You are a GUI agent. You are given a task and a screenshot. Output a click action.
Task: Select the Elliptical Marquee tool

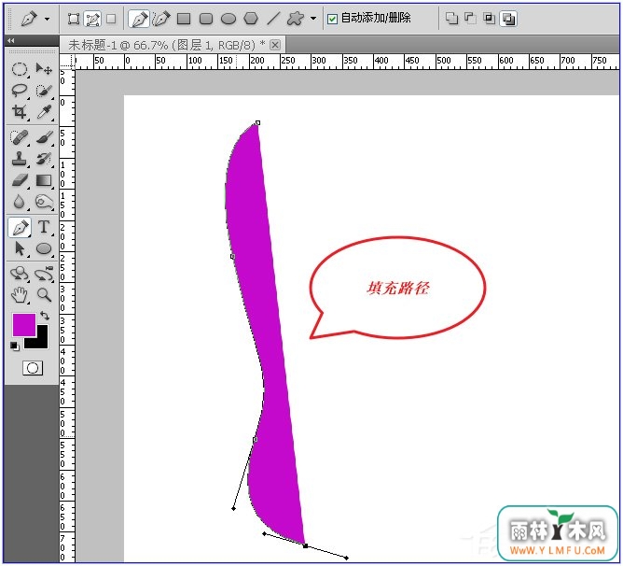(19, 69)
